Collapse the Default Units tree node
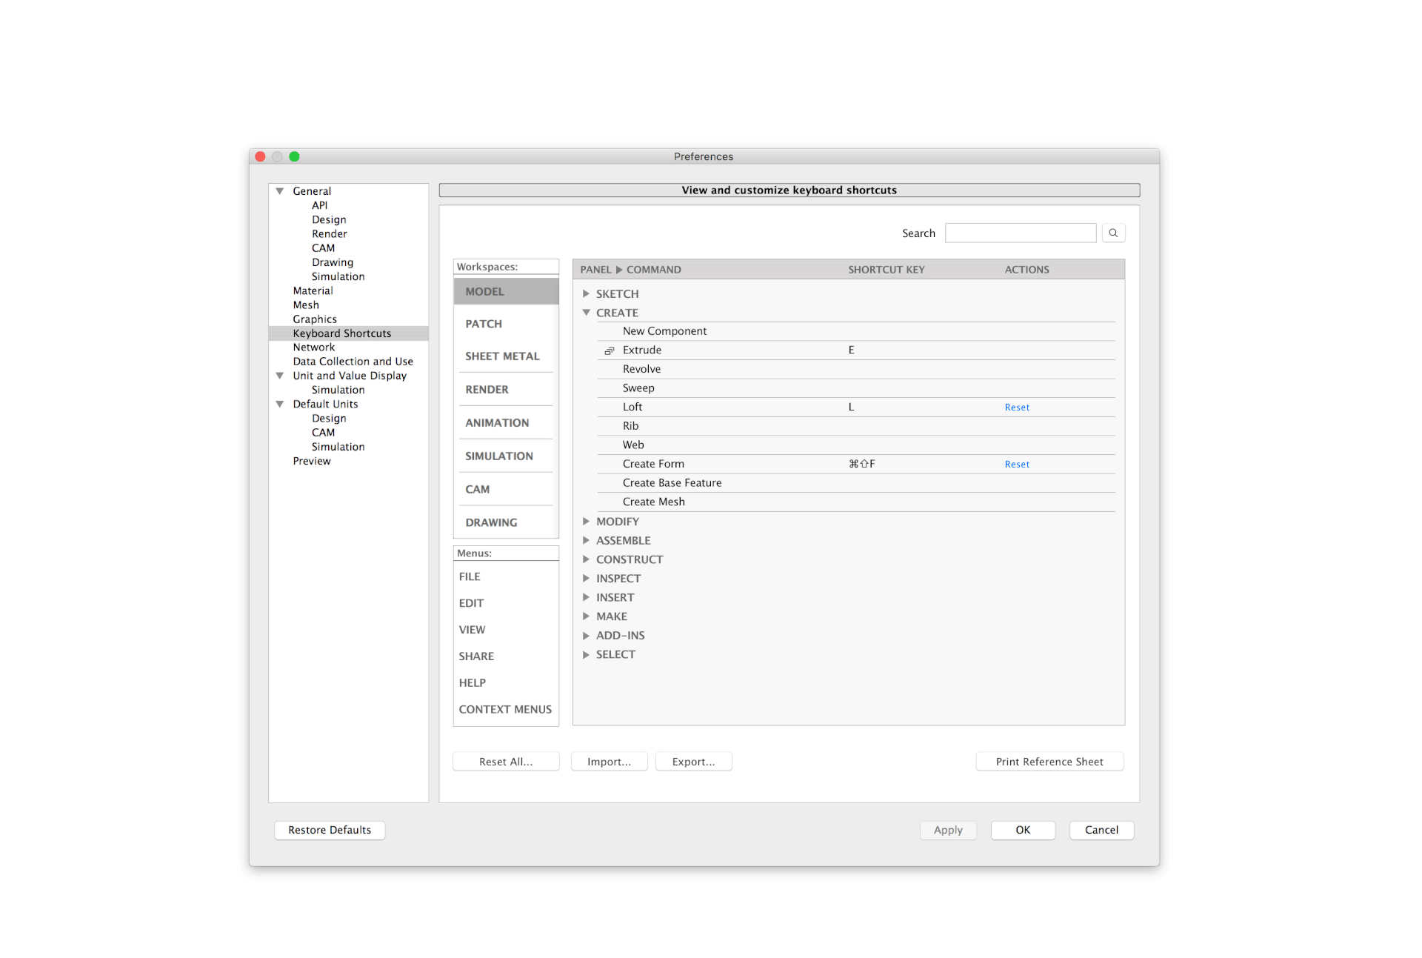 280,404
